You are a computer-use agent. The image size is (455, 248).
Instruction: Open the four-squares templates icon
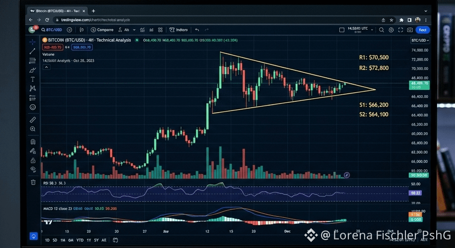coord(160,30)
